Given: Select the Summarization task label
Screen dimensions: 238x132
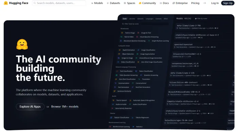Looking at the screenshot, I should (x=124, y=83).
